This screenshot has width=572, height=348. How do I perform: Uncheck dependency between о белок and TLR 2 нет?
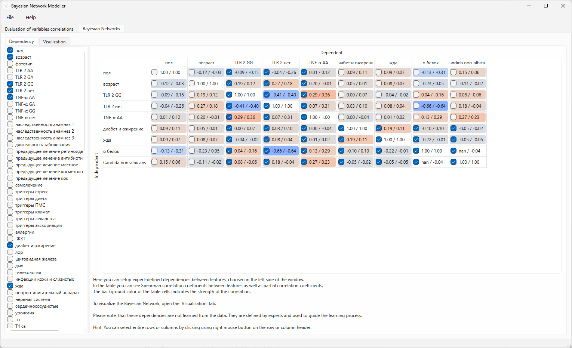tap(266, 151)
